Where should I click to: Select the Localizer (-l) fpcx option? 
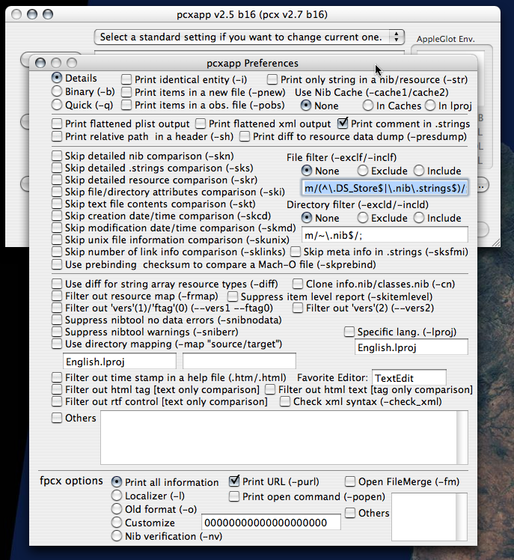[x=117, y=495]
